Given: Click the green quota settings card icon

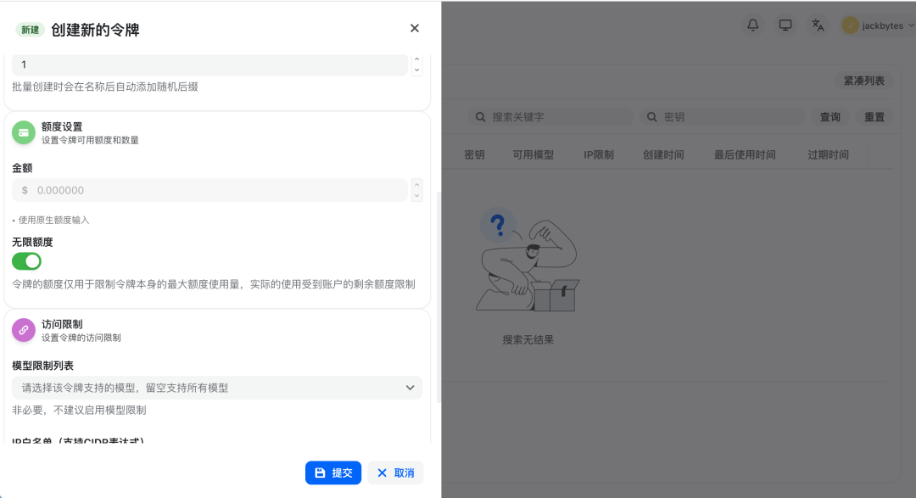Looking at the screenshot, I should (24, 132).
